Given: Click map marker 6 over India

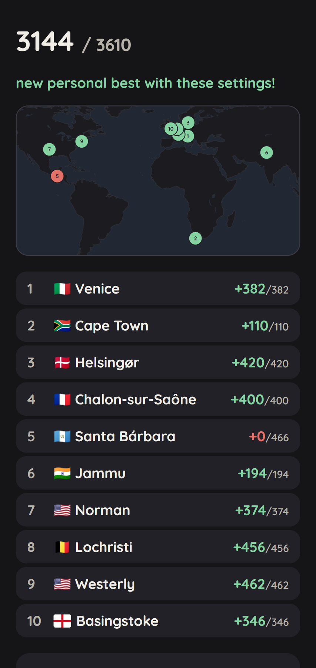Looking at the screenshot, I should click(x=266, y=153).
